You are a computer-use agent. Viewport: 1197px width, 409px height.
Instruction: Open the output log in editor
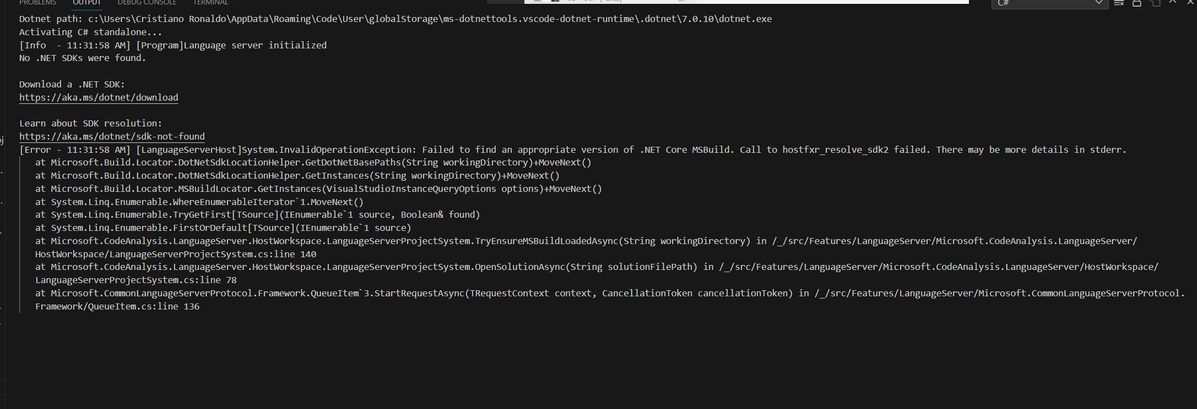pyautogui.click(x=1155, y=3)
